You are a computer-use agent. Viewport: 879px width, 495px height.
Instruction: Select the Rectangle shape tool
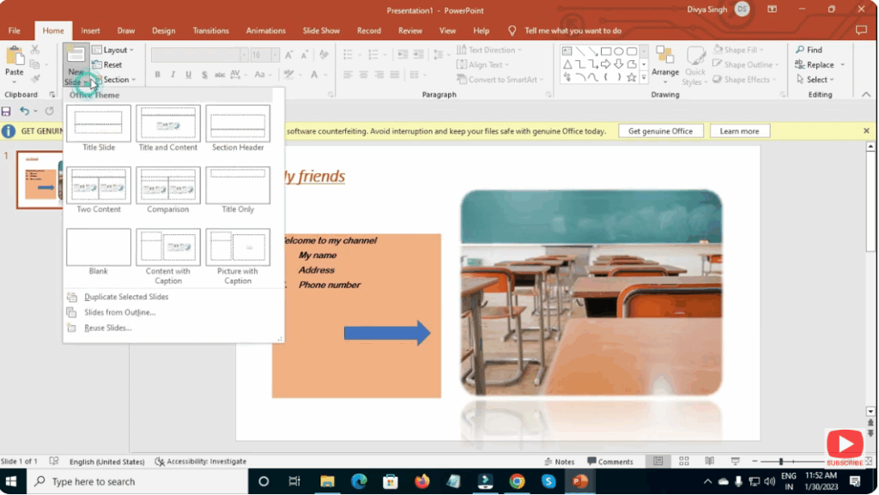tap(606, 51)
